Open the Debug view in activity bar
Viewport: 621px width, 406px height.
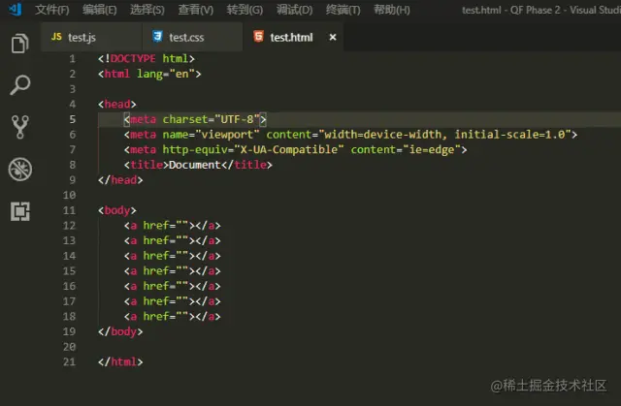pyautogui.click(x=19, y=170)
